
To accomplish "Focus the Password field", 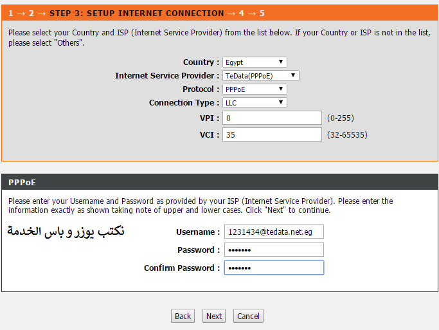I will pyautogui.click(x=274, y=250).
